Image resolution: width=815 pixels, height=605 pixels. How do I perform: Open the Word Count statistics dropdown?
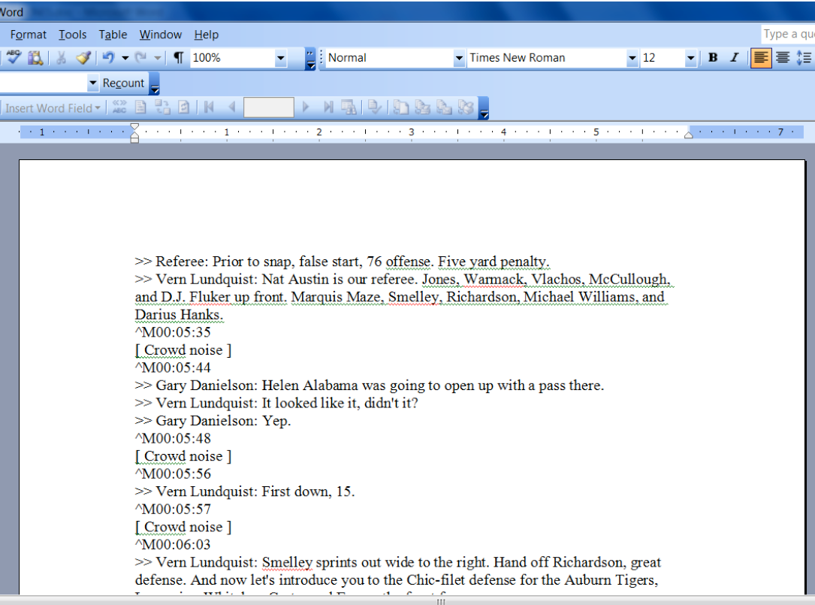click(x=92, y=83)
